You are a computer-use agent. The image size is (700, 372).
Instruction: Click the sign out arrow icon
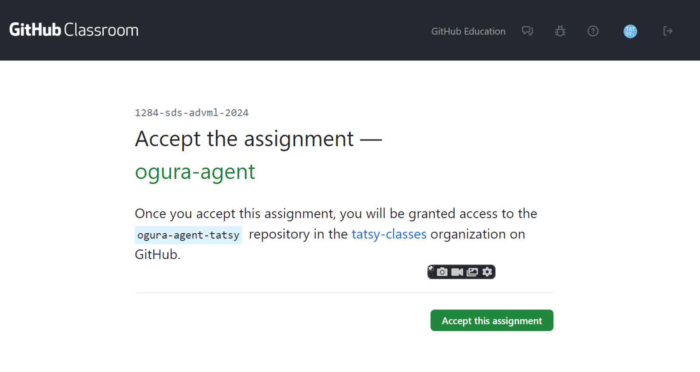coord(668,31)
